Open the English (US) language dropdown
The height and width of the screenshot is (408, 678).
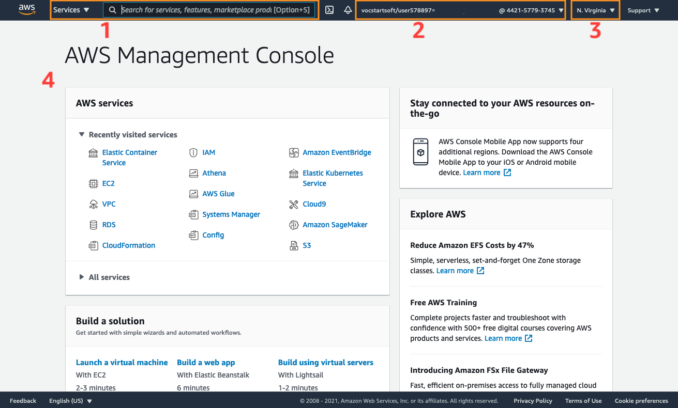tap(70, 401)
